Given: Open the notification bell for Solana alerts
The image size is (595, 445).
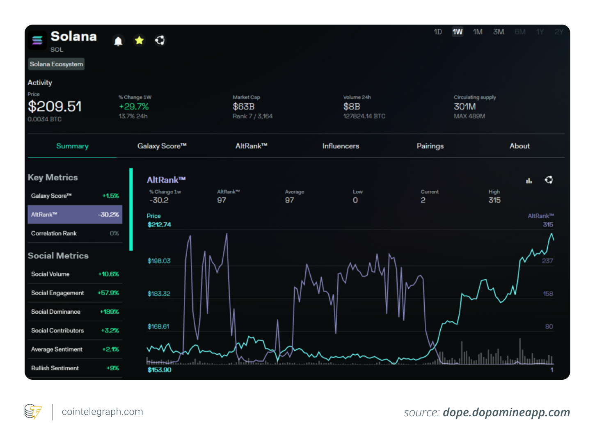Looking at the screenshot, I should [118, 41].
